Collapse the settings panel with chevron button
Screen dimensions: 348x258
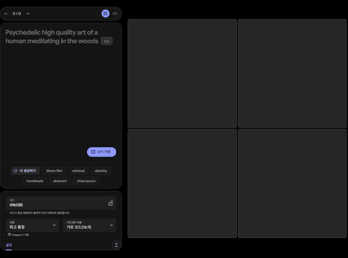click(116, 245)
